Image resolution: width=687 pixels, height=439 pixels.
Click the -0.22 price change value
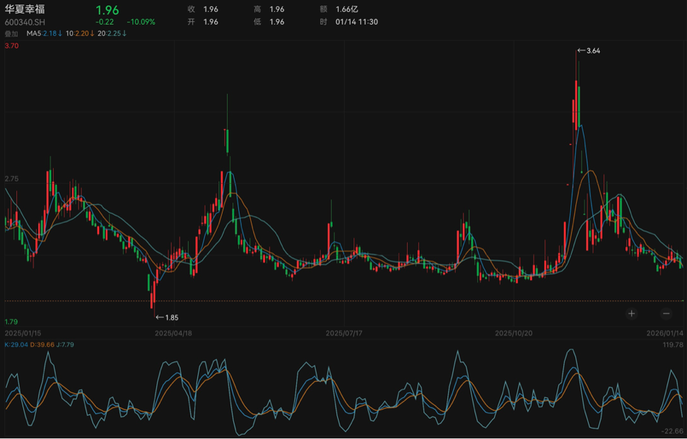pyautogui.click(x=105, y=22)
